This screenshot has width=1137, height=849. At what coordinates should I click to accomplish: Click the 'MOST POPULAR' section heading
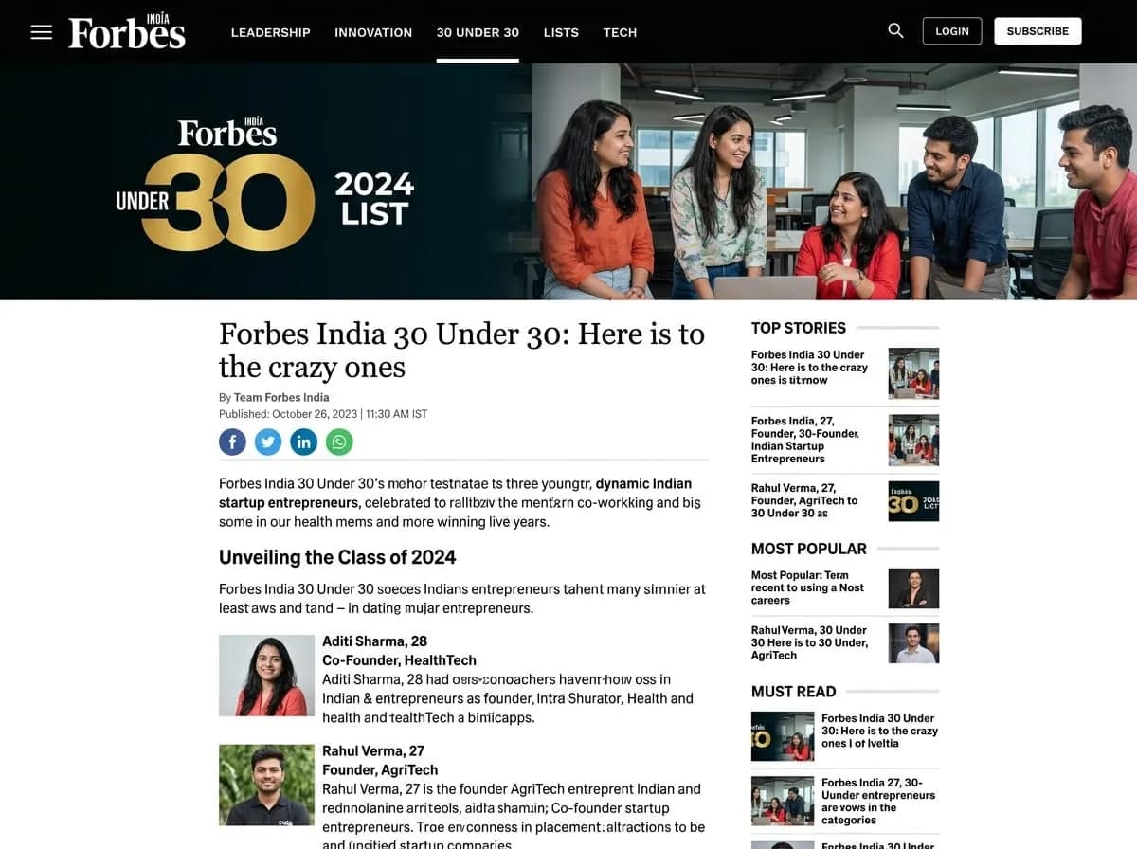809,549
